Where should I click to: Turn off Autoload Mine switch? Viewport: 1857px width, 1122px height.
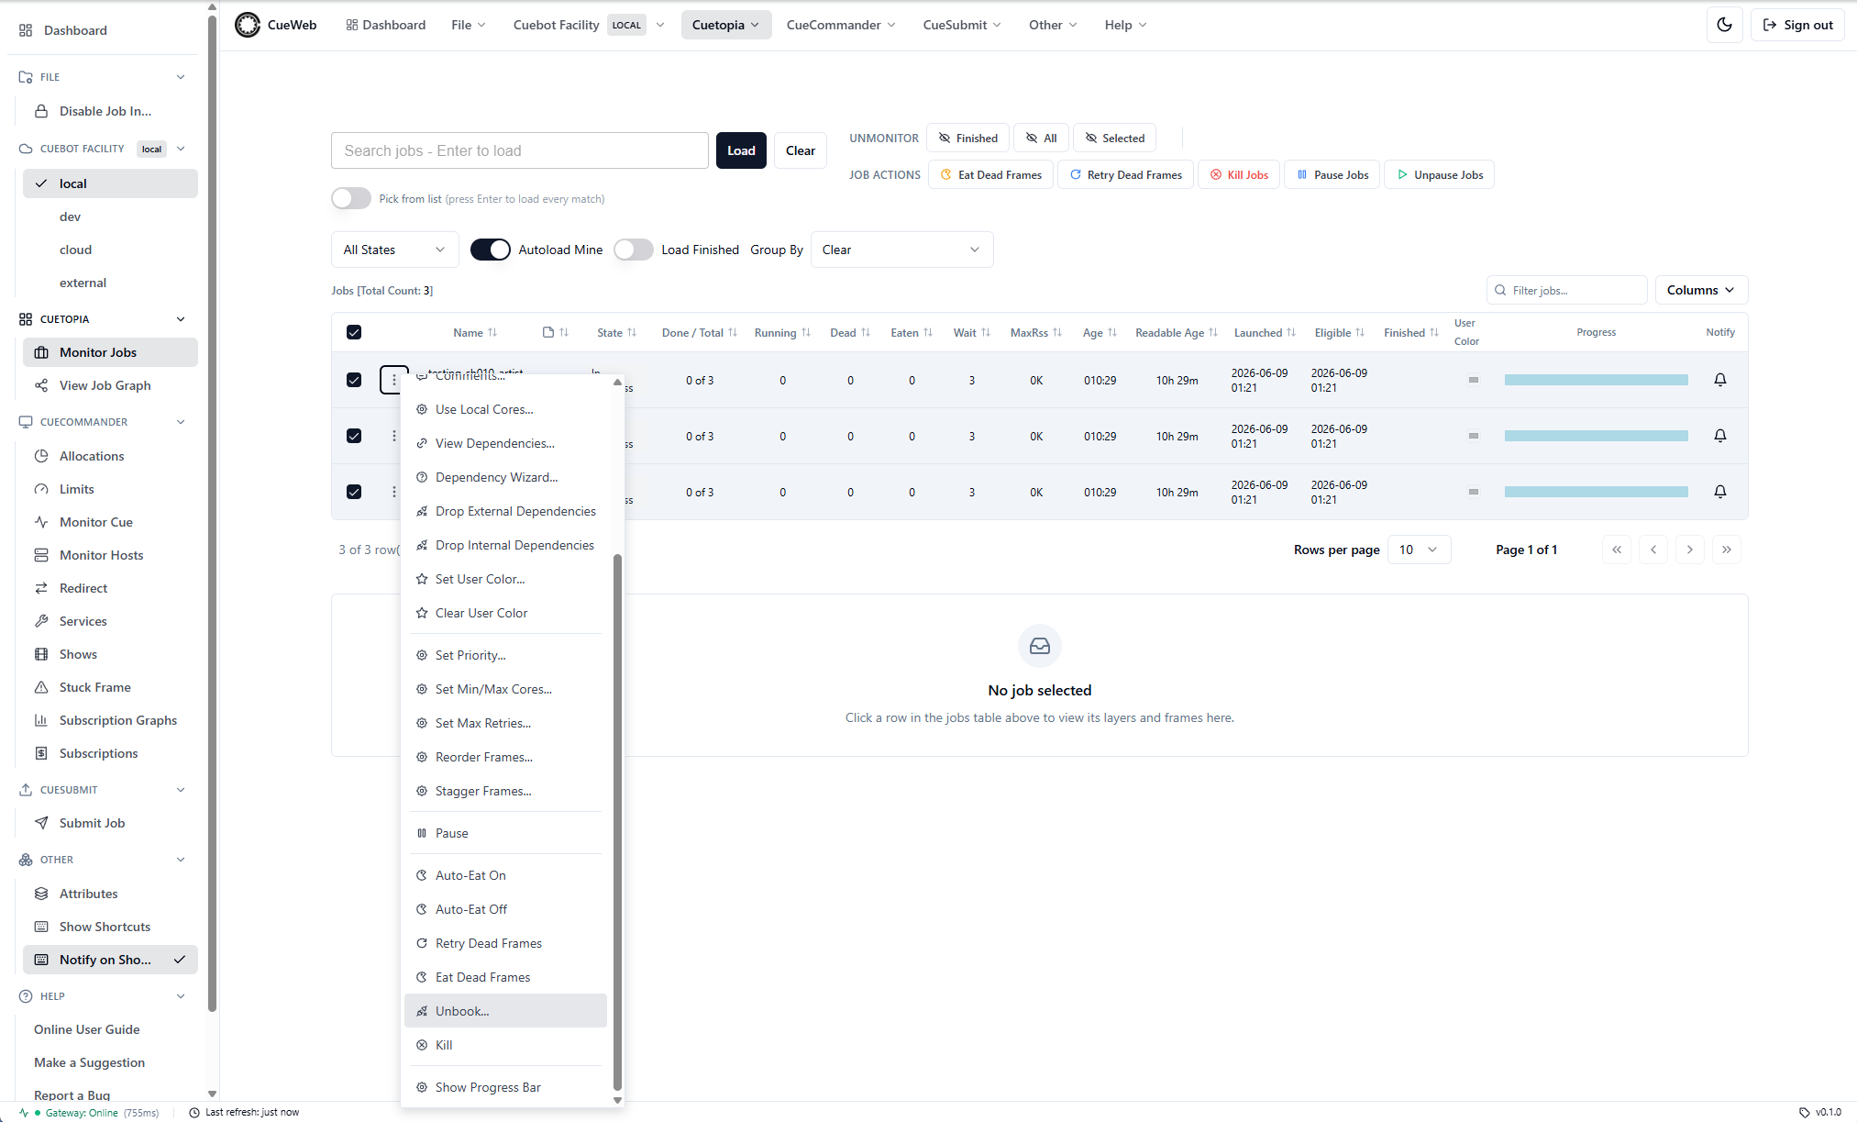491,250
